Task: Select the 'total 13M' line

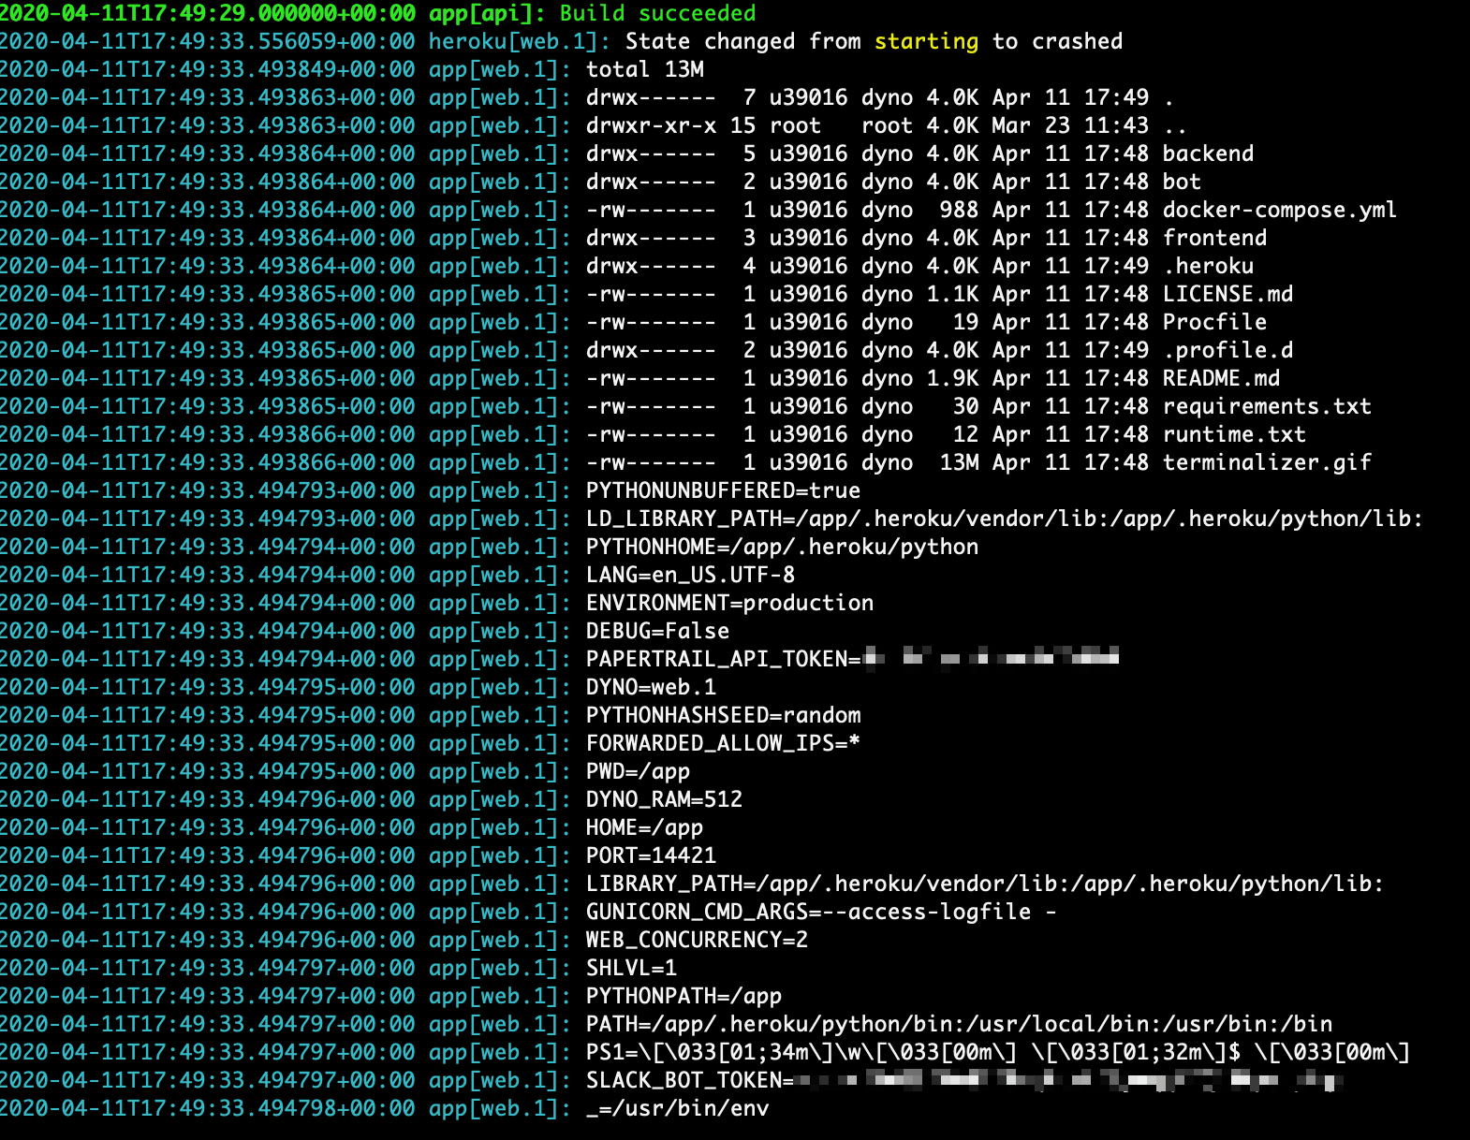Action: pos(645,69)
